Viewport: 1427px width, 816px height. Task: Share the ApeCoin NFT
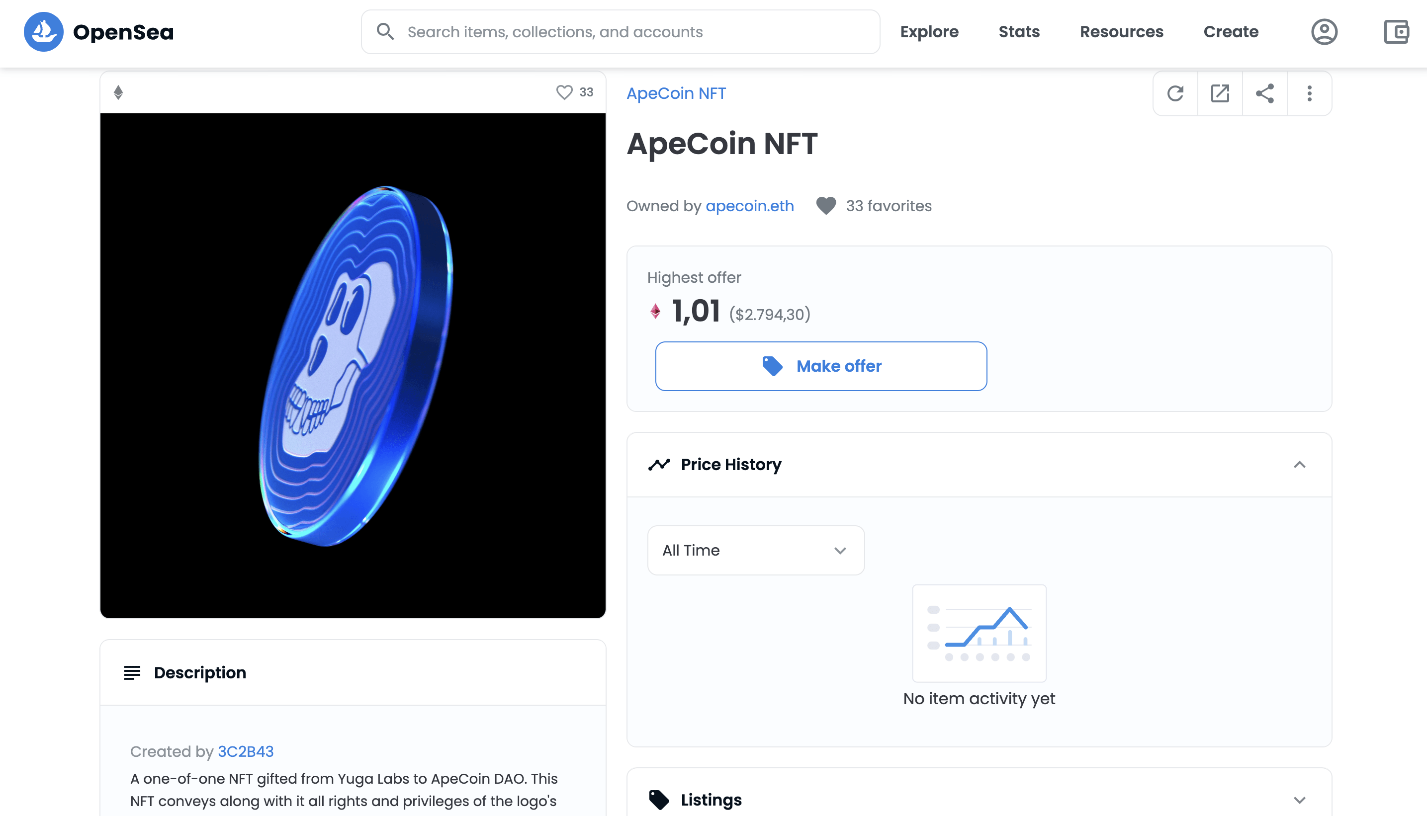coord(1265,93)
